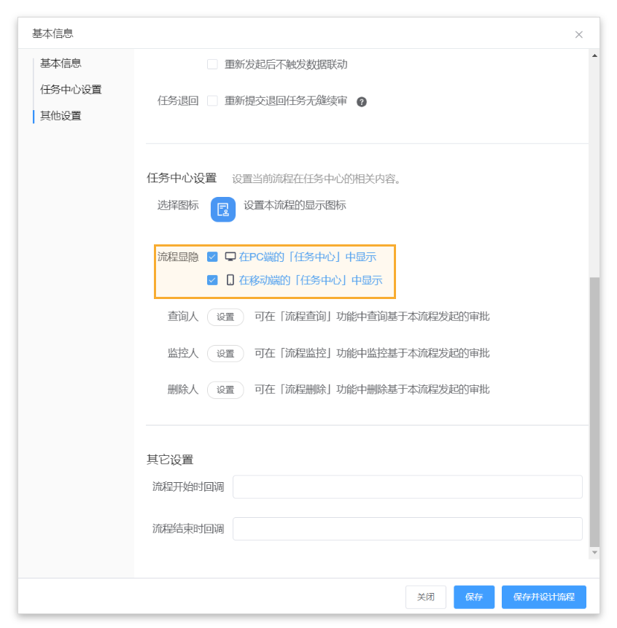
Task: Click the process display icon next to 选择图标
Action: click(x=222, y=209)
